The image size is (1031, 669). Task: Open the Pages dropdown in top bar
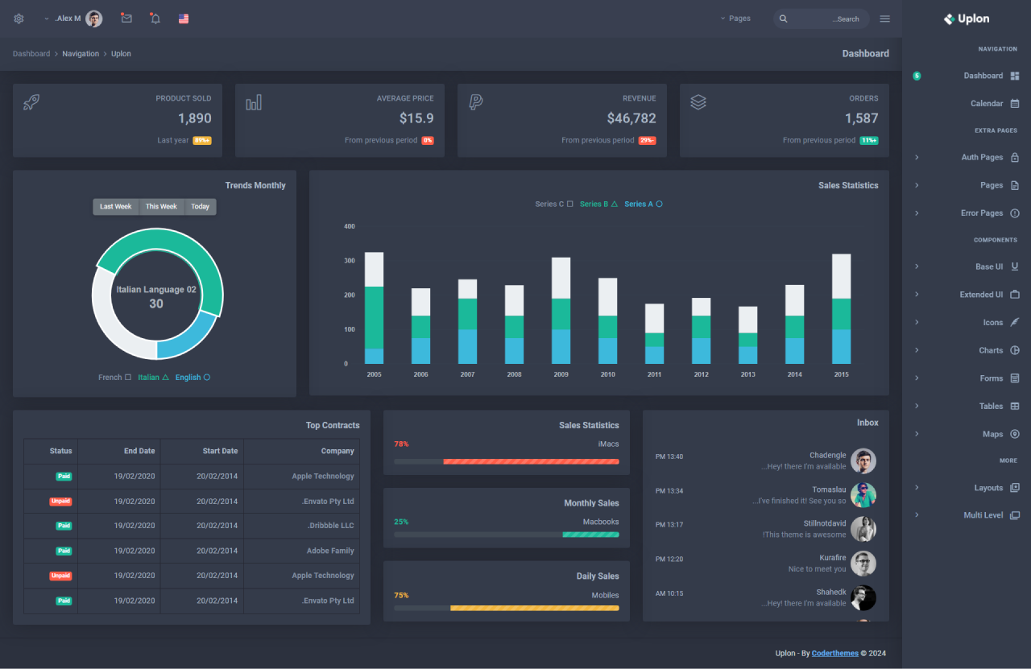[x=735, y=19]
